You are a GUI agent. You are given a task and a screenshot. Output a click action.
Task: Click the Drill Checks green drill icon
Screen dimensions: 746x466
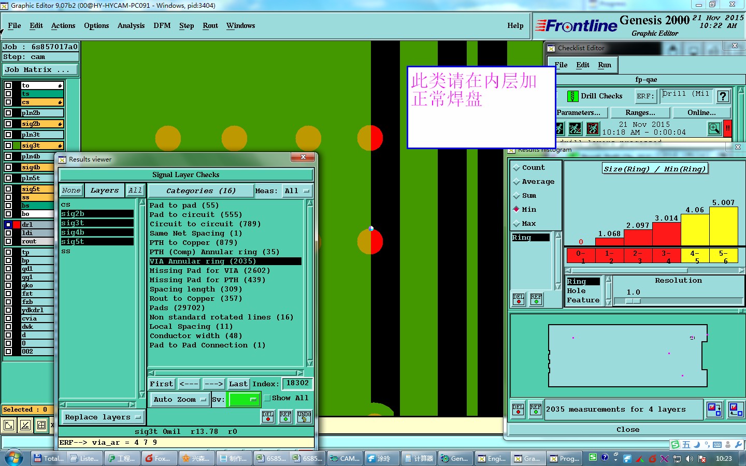click(572, 96)
